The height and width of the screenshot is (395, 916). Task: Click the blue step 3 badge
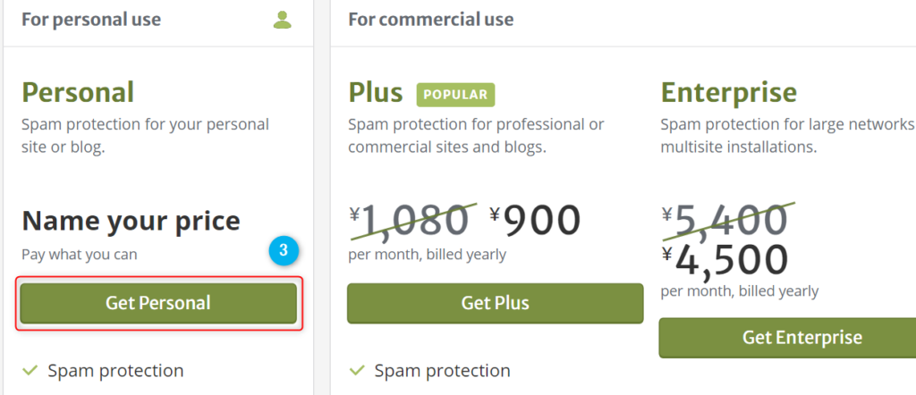[x=284, y=251]
